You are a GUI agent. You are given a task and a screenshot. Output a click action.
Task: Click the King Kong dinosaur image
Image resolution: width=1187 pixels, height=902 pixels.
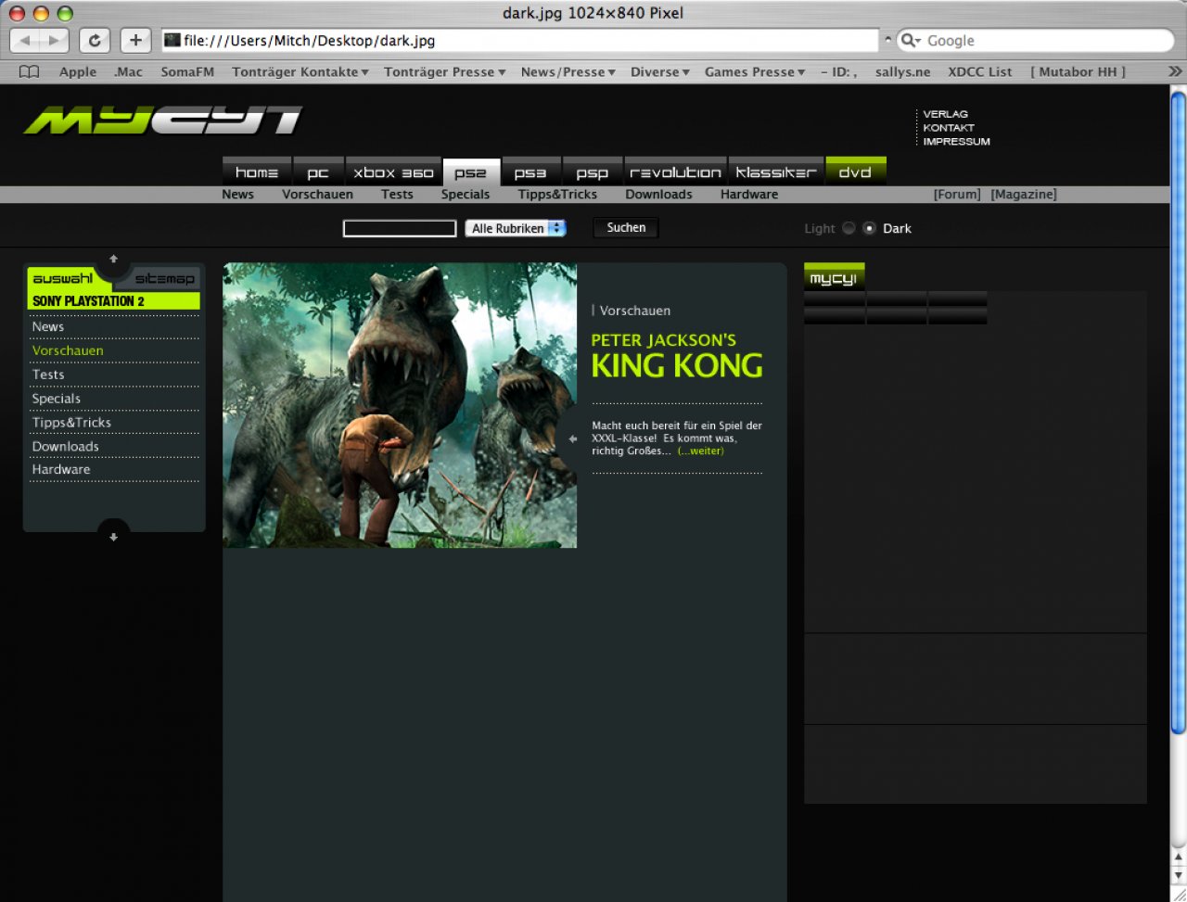click(x=400, y=405)
